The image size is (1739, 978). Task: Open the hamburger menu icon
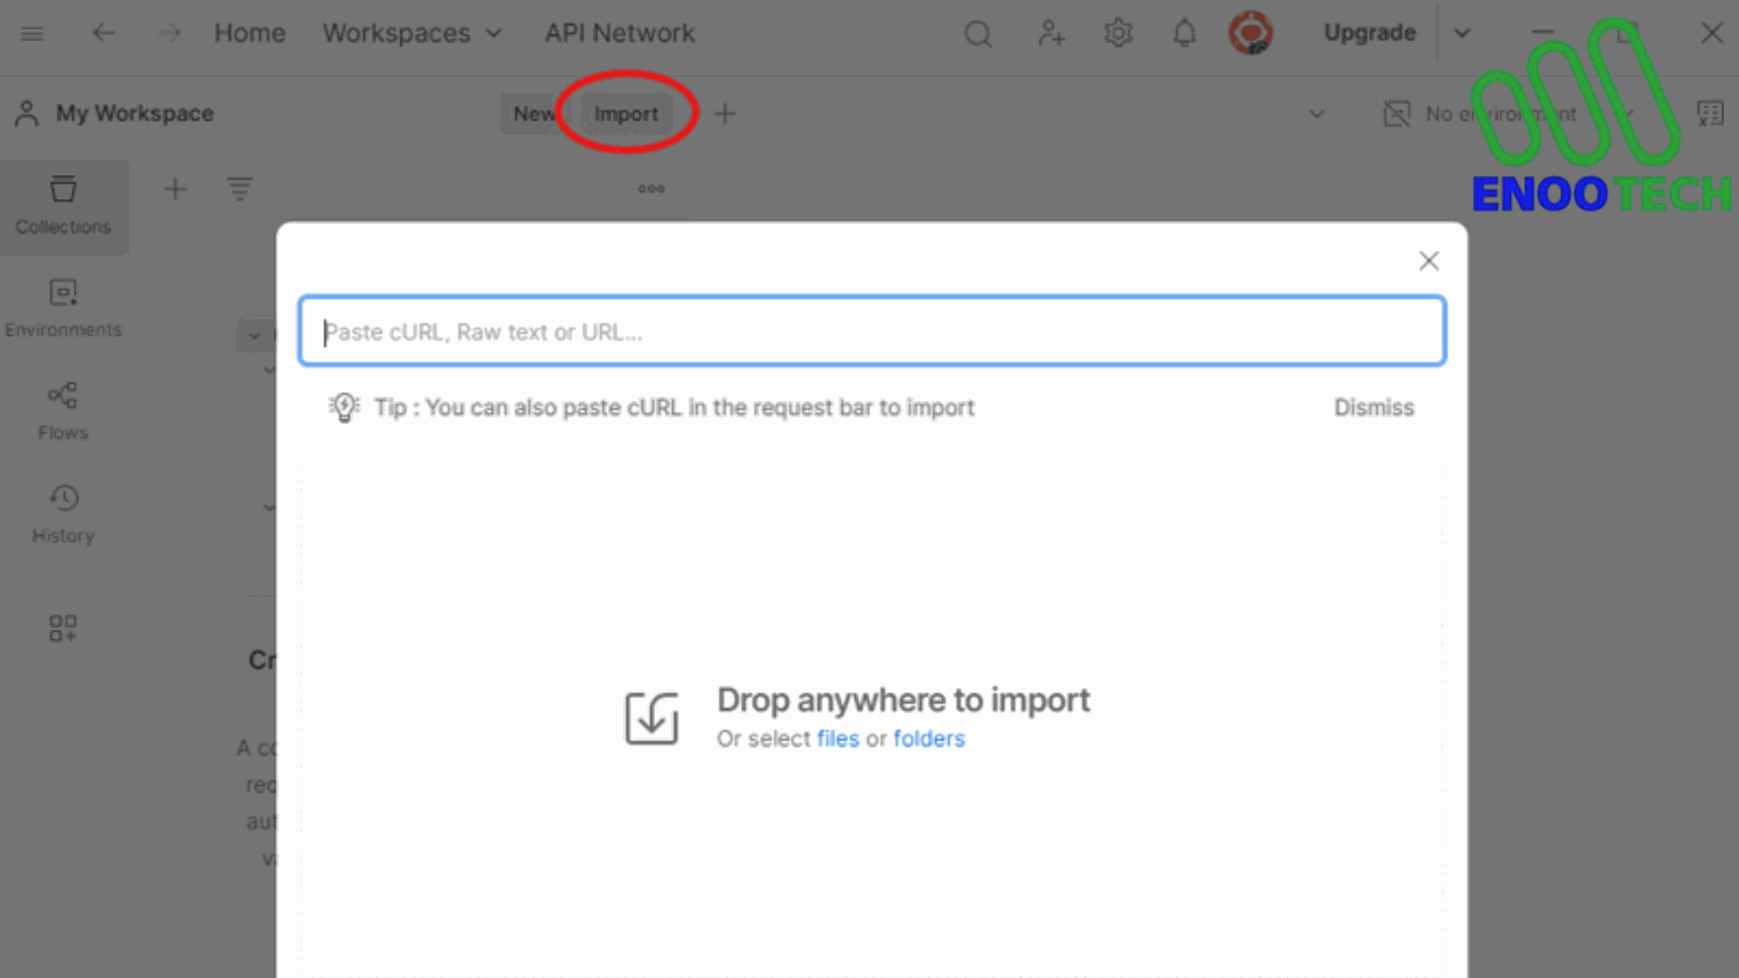(x=33, y=34)
